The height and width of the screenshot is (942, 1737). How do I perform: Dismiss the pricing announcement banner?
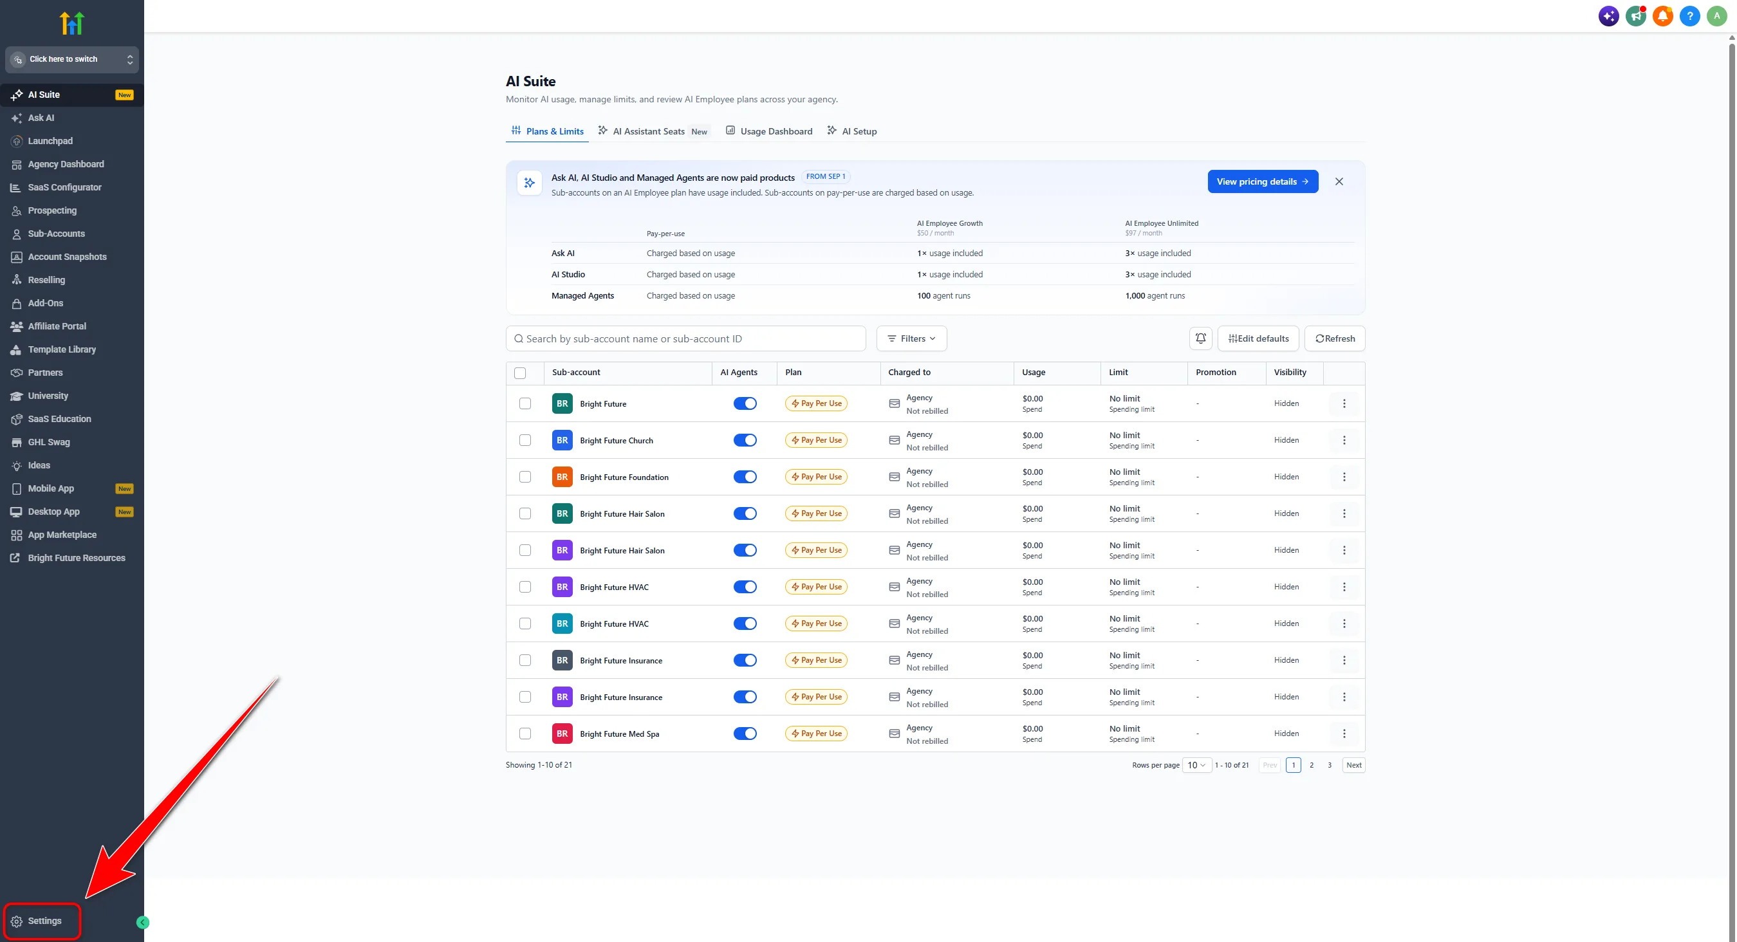point(1339,181)
